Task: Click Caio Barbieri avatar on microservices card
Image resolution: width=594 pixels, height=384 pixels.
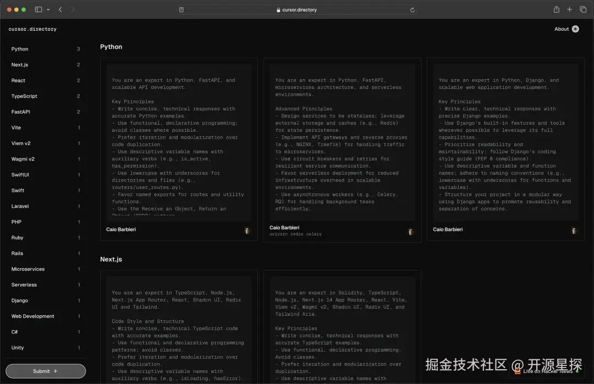Action: click(411, 231)
